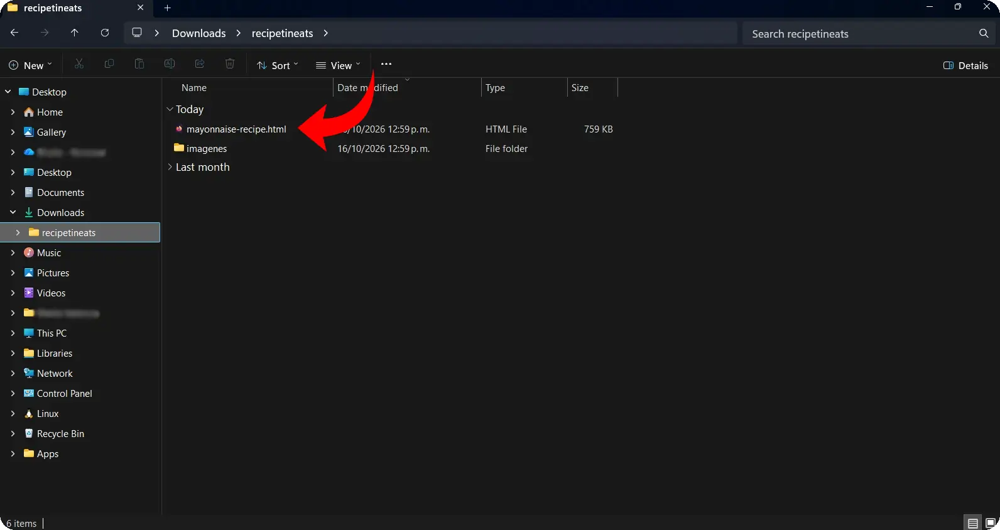
Task: Select Music in the sidebar
Action: 48,252
